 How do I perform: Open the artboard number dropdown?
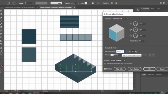pyautogui.click(x=25, y=91)
